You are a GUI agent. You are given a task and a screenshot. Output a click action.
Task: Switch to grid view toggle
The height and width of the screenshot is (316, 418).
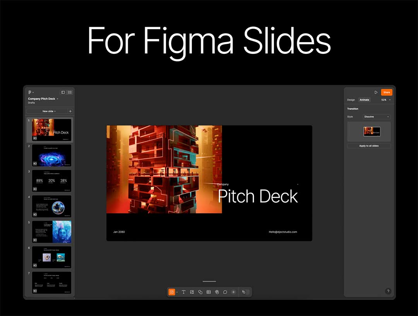(x=70, y=92)
